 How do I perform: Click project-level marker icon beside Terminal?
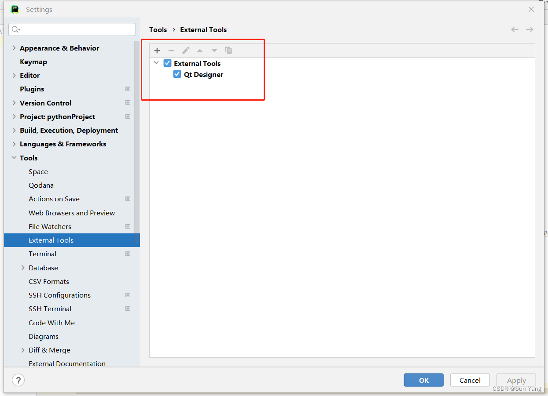pos(128,254)
